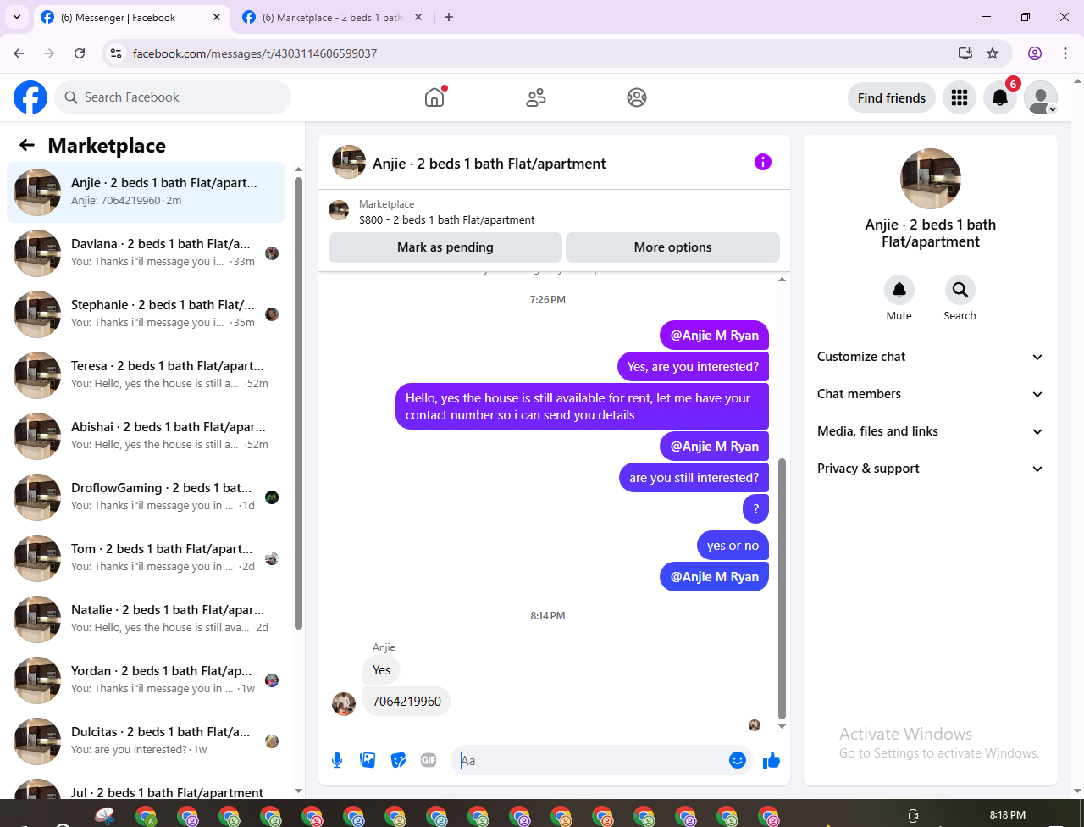Open the install app icon in address bar
Screen dimensions: 1084x827
coord(965,53)
